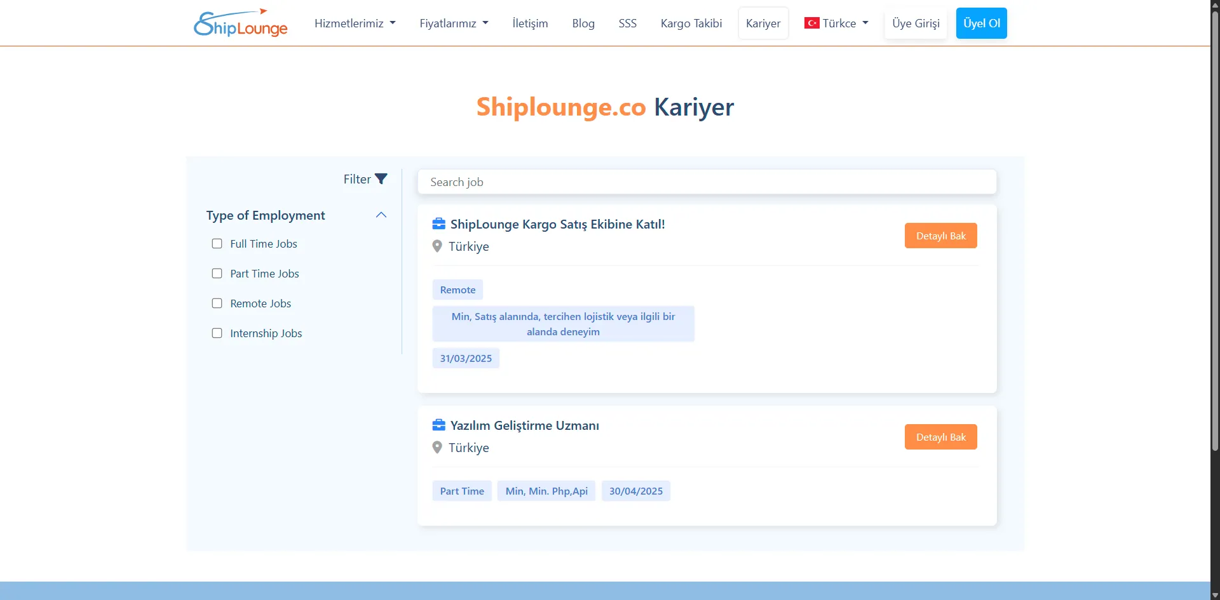
Task: Click the Part Time tag
Action: pos(462,491)
